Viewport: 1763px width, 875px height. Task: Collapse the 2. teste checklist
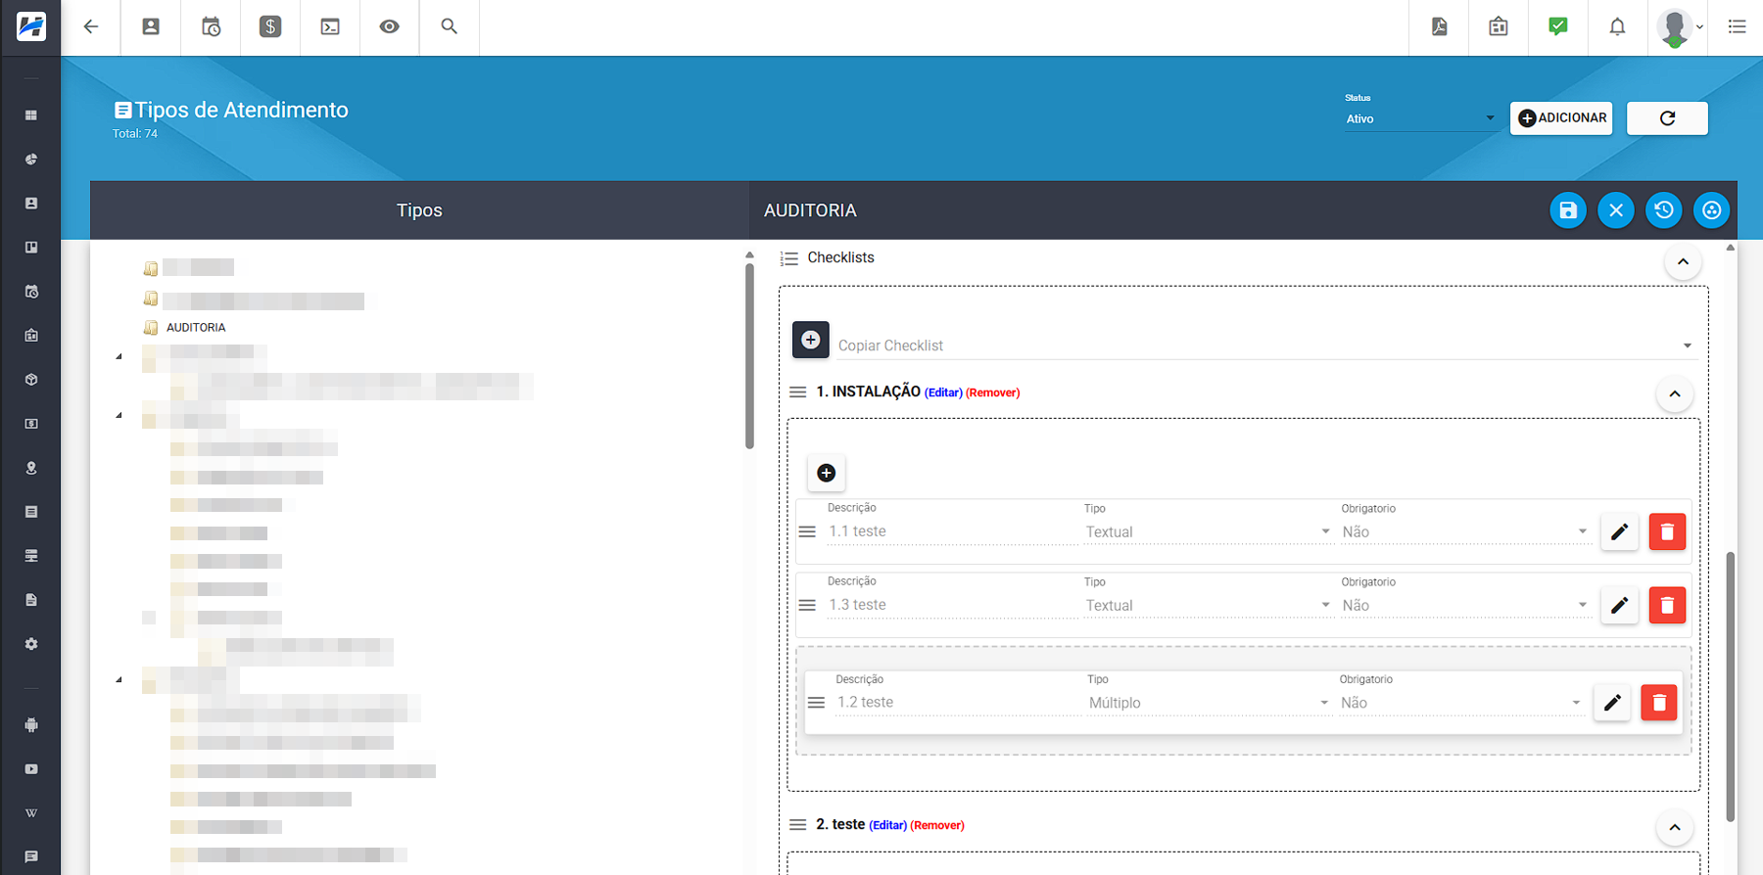(x=1675, y=827)
